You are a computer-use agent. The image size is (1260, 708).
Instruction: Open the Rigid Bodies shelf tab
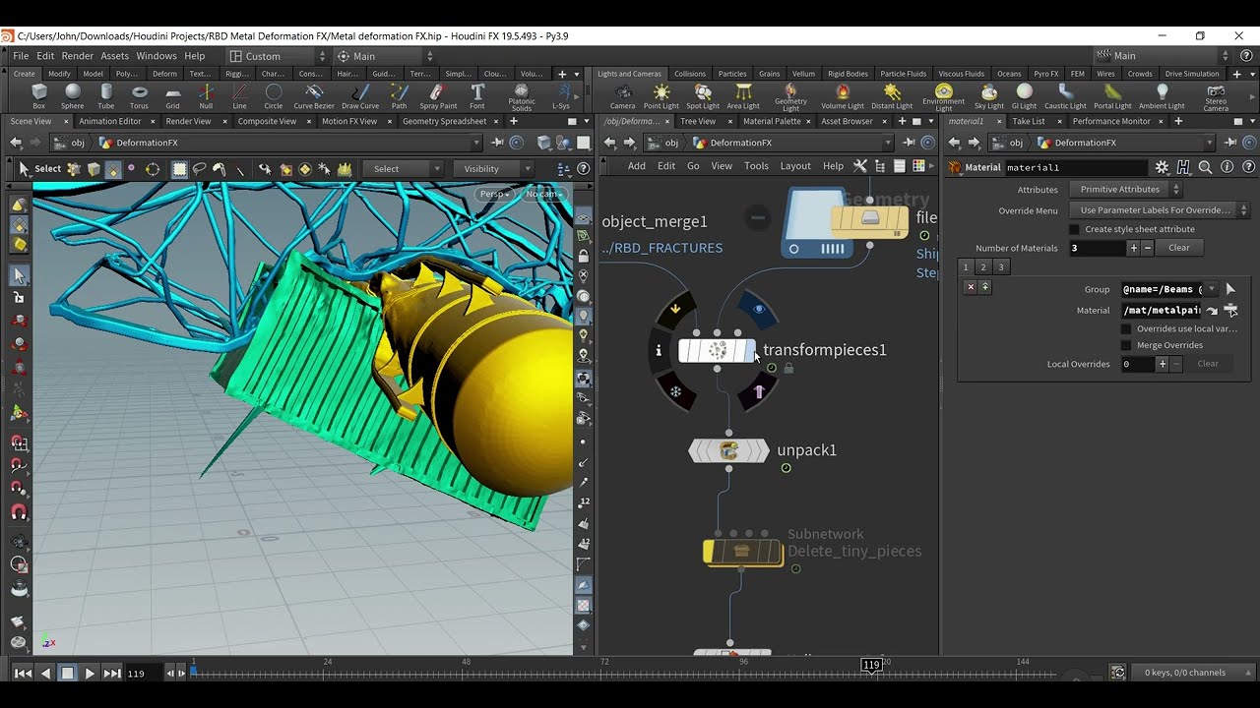pyautogui.click(x=848, y=74)
